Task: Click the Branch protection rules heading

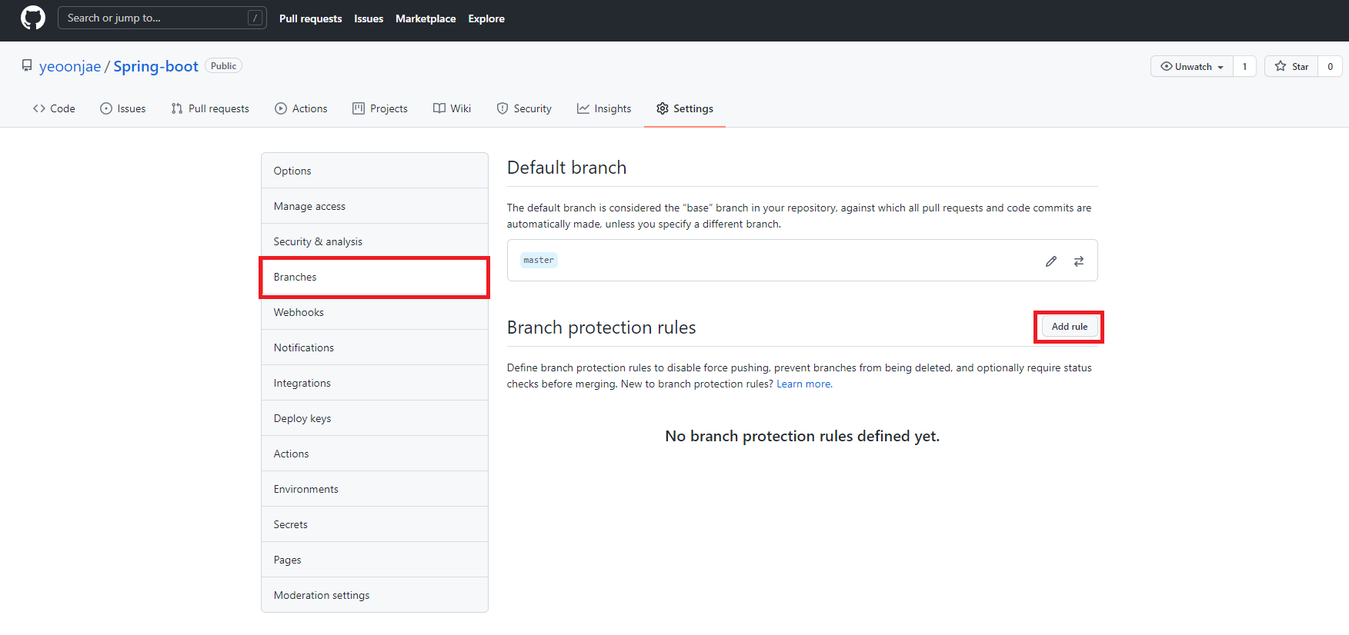Action: (x=601, y=327)
